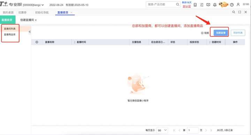251x135 pixels.
Task: Go to next page arrow
Action: click(x=206, y=130)
